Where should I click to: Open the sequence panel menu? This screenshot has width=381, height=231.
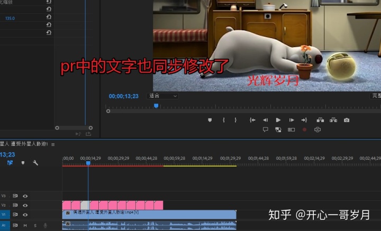click(53, 144)
